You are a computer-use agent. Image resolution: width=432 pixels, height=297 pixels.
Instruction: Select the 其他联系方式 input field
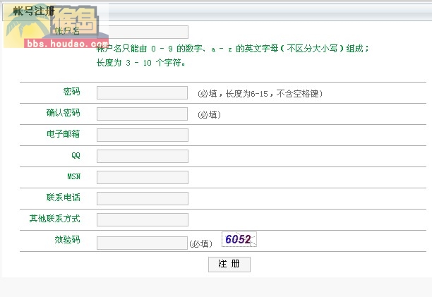coord(143,219)
